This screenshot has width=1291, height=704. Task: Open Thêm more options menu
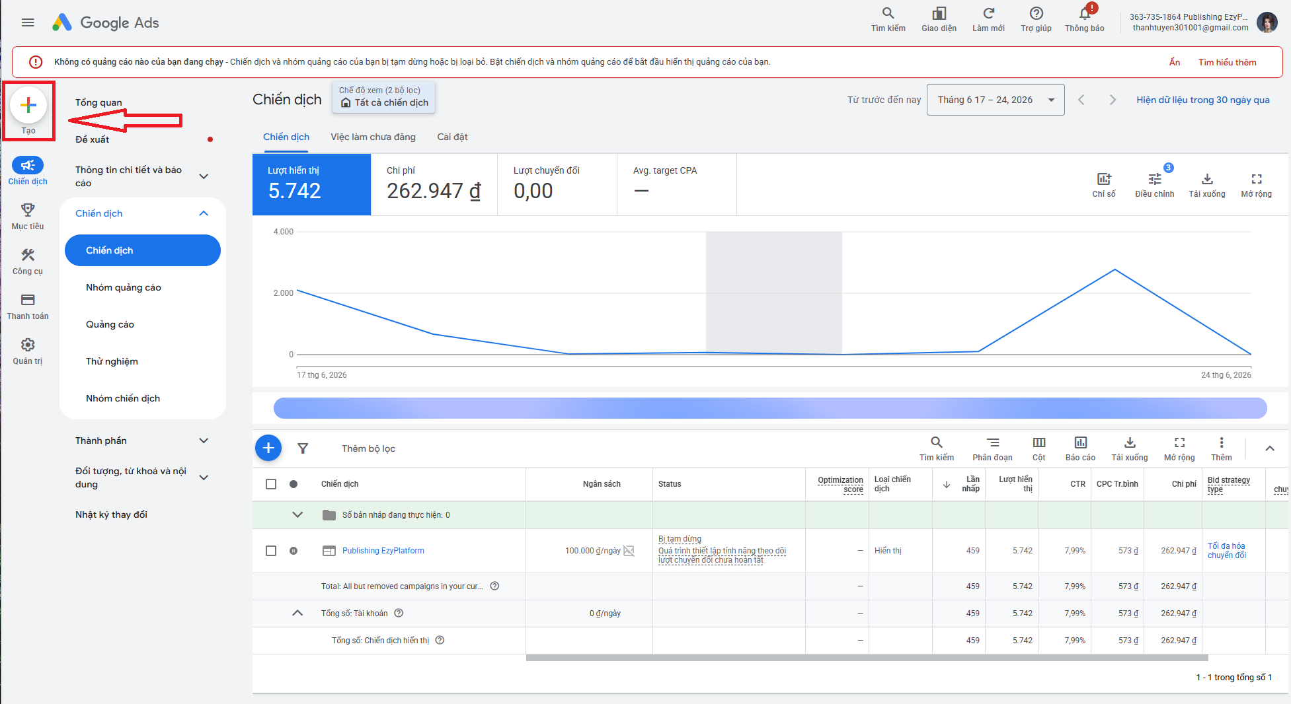[x=1221, y=448]
